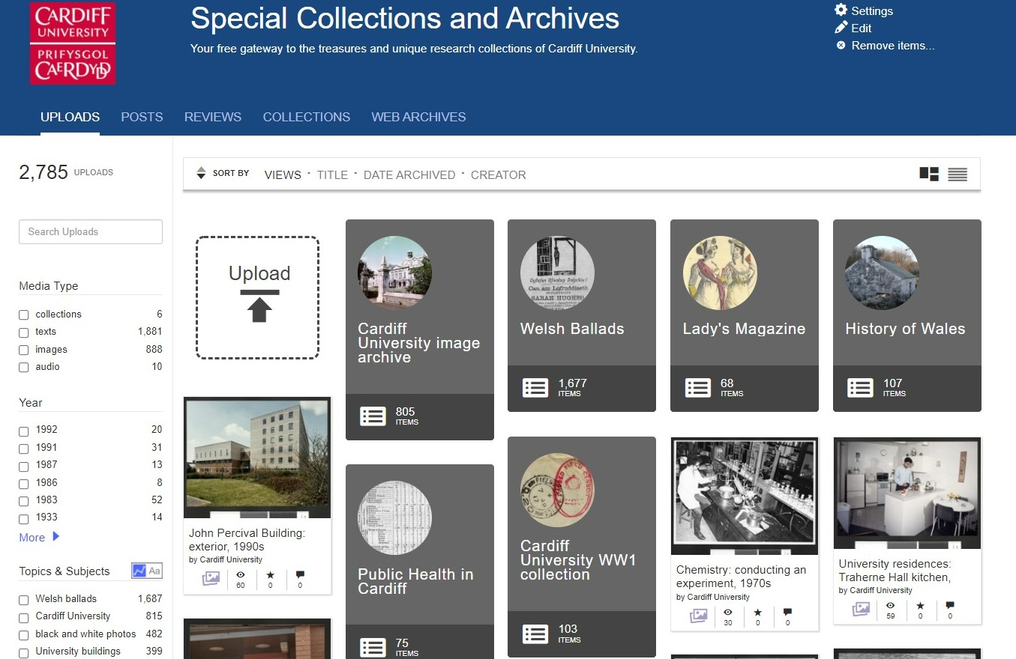Click History of Wales round thumbnail
This screenshot has height=659, width=1016.
coord(882,273)
